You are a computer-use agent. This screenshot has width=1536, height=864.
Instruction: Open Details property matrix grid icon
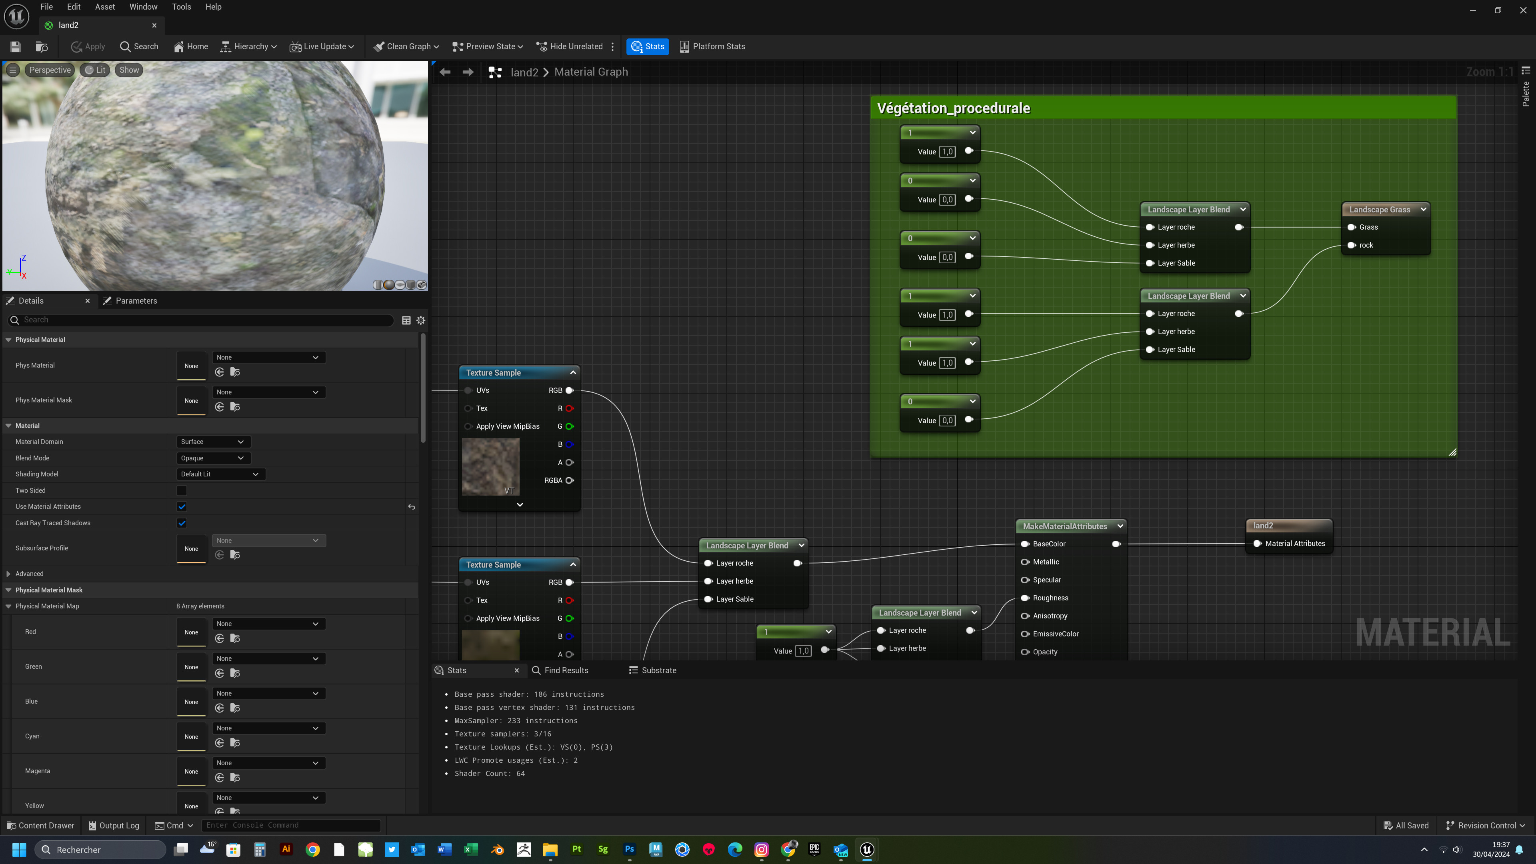[x=406, y=320]
